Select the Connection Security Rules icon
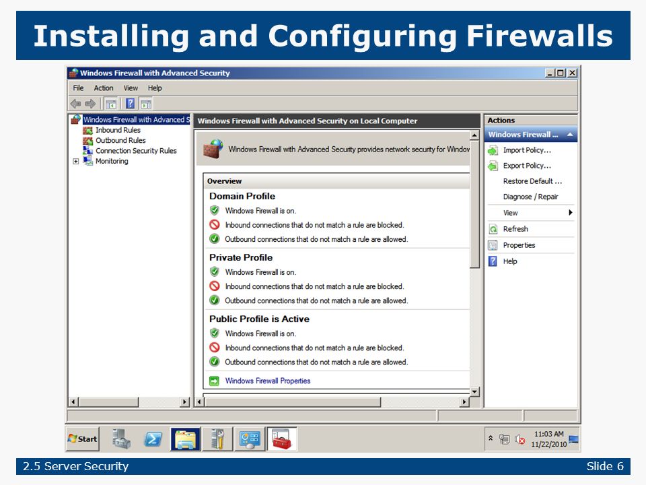Image resolution: width=646 pixels, height=485 pixels. point(87,150)
